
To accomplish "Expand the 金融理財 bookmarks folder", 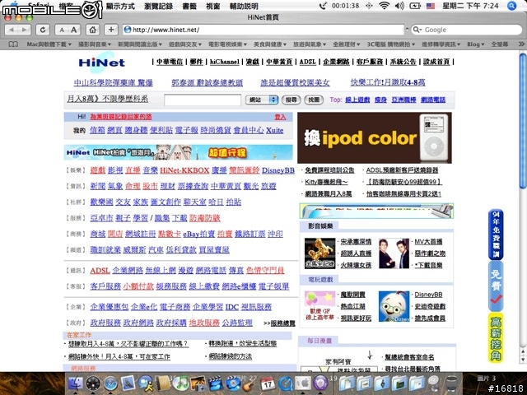I will click(x=347, y=44).
